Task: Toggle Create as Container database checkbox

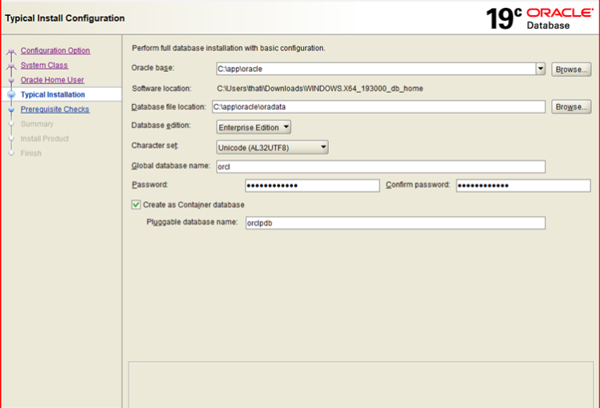Action: 136,205
